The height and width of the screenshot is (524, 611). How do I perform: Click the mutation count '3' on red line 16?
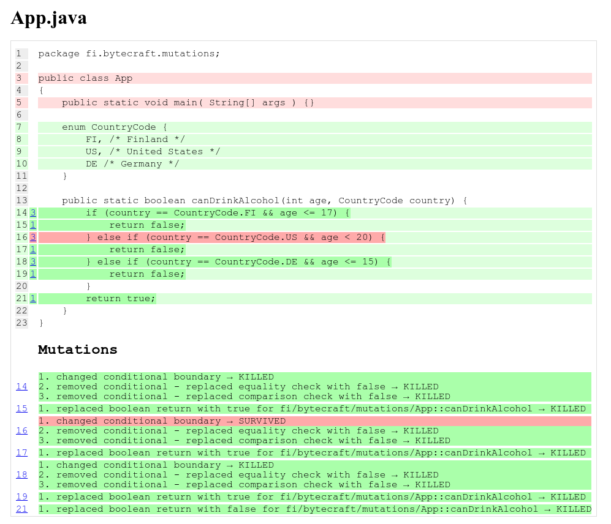(x=32, y=237)
